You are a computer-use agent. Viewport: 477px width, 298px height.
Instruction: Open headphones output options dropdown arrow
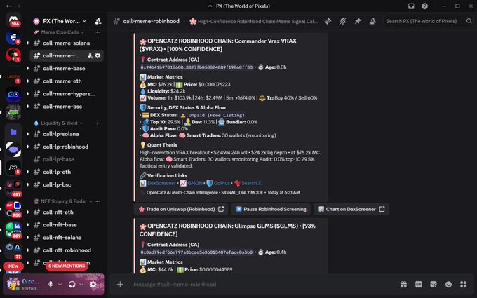click(x=81, y=284)
